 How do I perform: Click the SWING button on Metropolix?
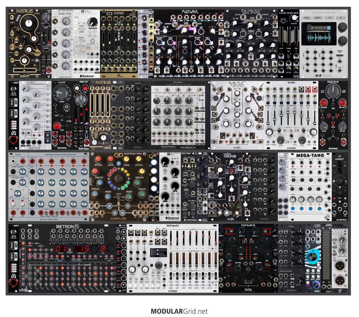click(147, 285)
